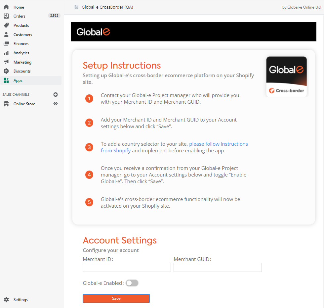Open the Apps icon

6,80
